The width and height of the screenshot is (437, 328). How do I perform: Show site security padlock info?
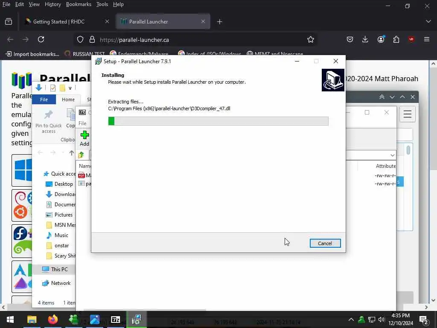point(92,40)
